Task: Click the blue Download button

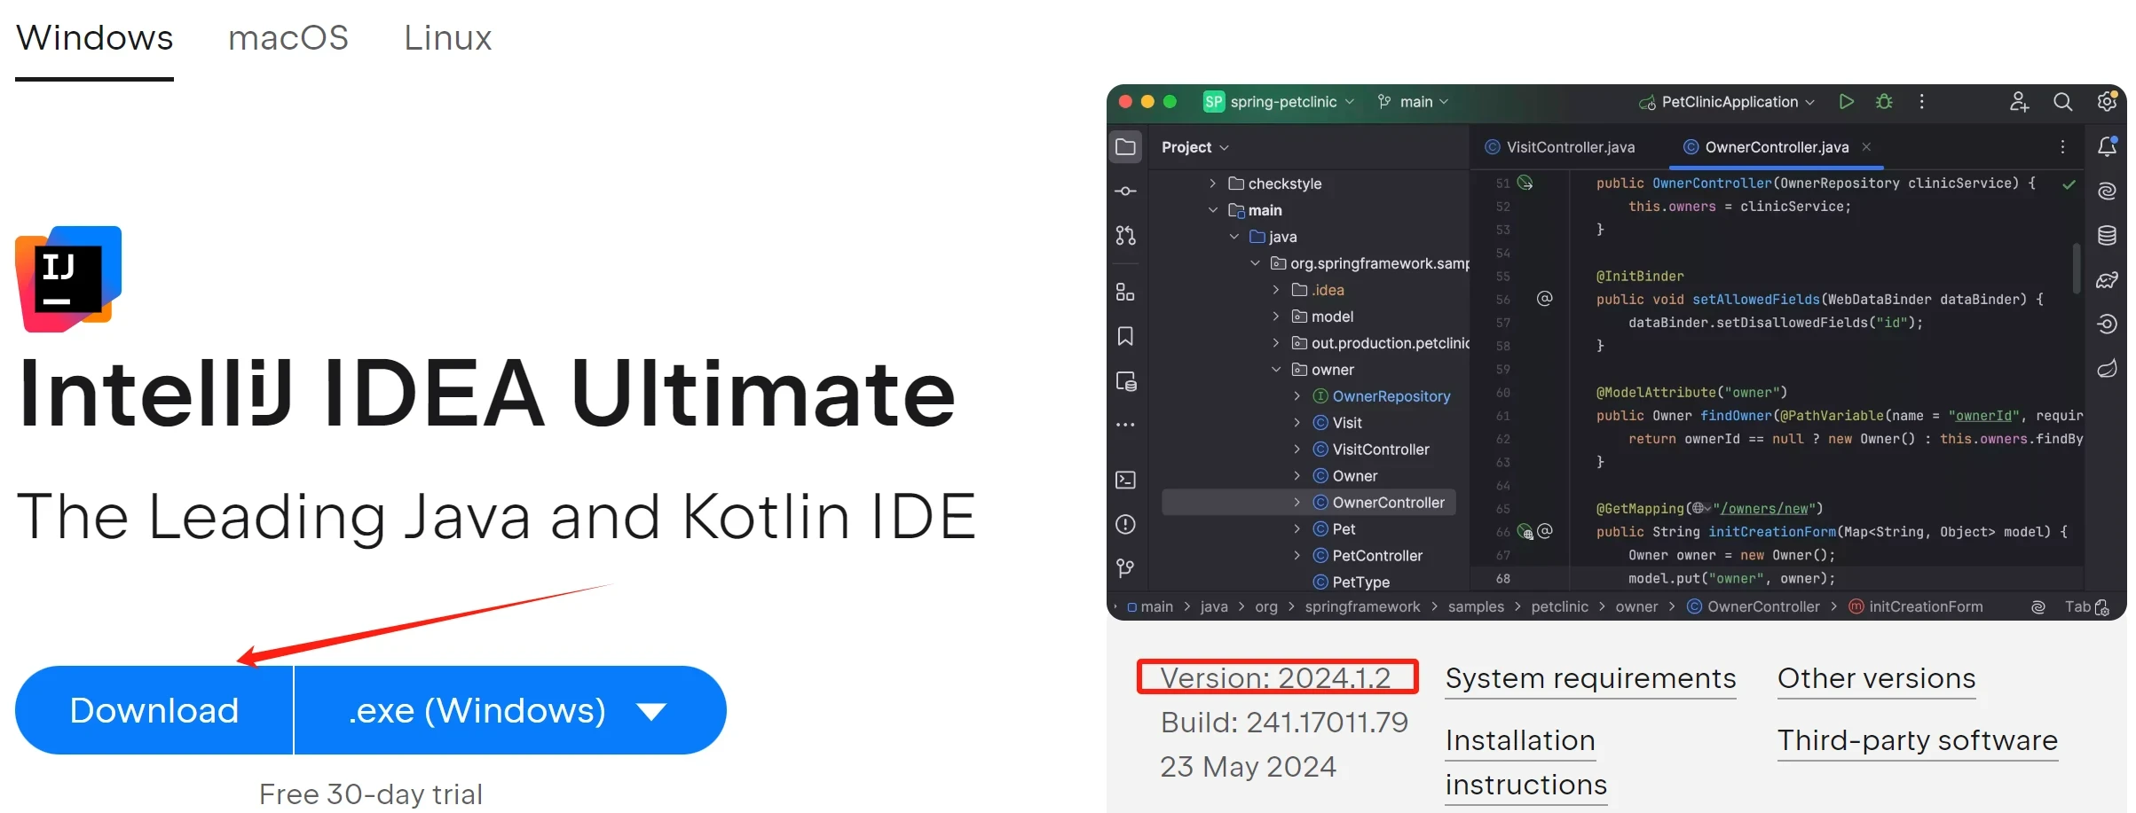Action: click(154, 710)
